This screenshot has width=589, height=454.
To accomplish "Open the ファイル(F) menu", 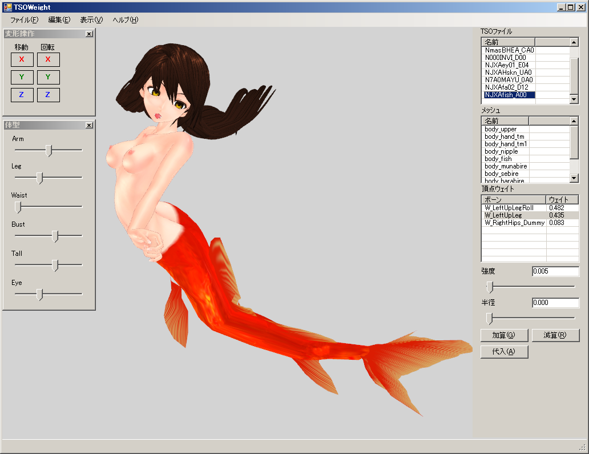I will point(24,20).
